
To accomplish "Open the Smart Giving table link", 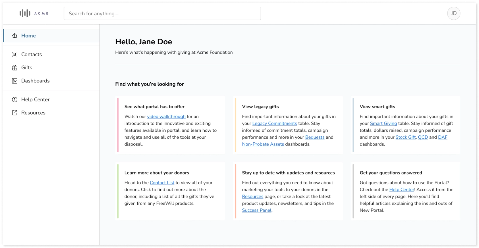I will [x=383, y=123].
